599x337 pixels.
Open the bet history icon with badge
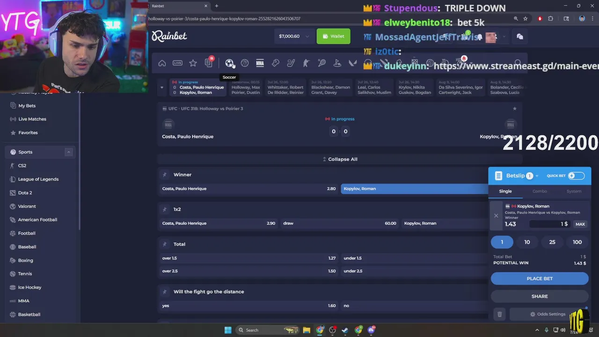click(209, 63)
